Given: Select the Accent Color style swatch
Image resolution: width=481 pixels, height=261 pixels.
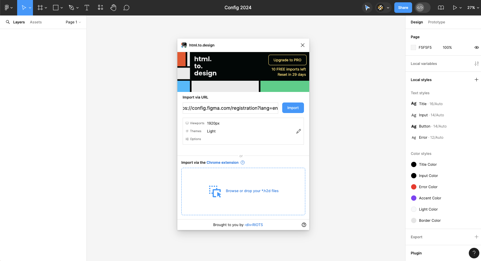Looking at the screenshot, I should point(414,198).
